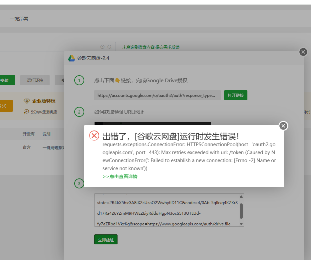
Task: Click the 5分钟极速响应 icon
Action: pyautogui.click(x=26, y=112)
